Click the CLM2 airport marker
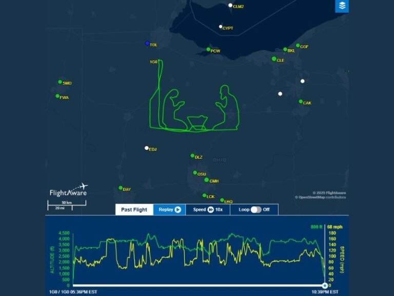Image resolution: width=394 pixels, height=296 pixels. pos(230,5)
